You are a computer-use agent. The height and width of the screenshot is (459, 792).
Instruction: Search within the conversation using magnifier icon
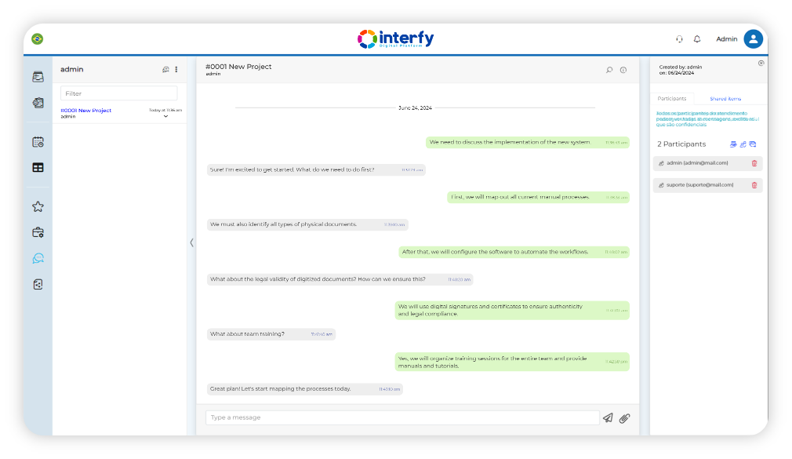609,70
